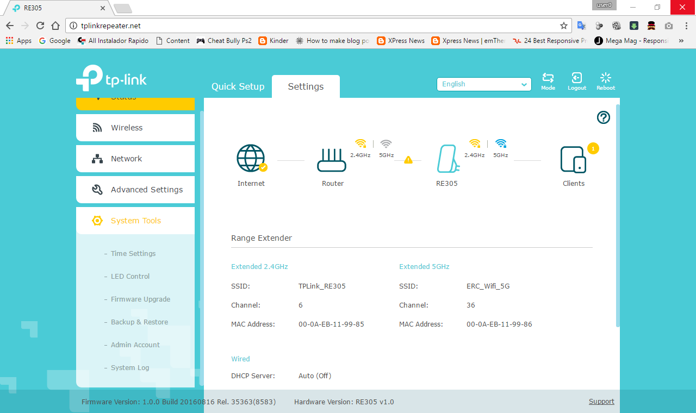
Task: Open the Network menu section
Action: tap(135, 159)
